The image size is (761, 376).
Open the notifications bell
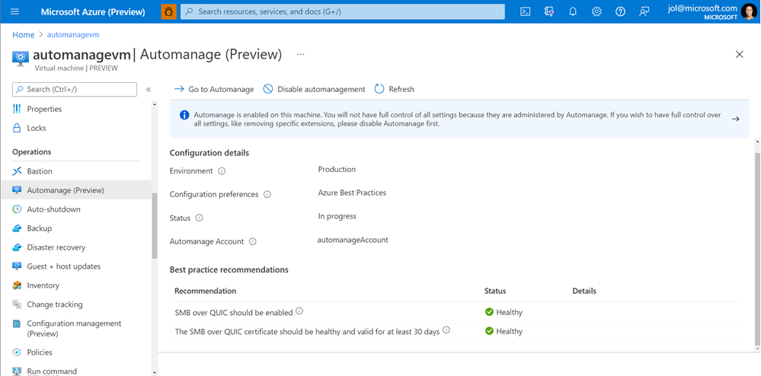coord(573,11)
